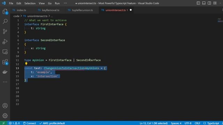Click myUnion type name on line 11
The width and height of the screenshot is (223, 125).
click(x=38, y=60)
